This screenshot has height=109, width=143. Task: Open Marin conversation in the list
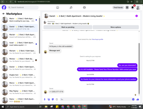(19, 20)
